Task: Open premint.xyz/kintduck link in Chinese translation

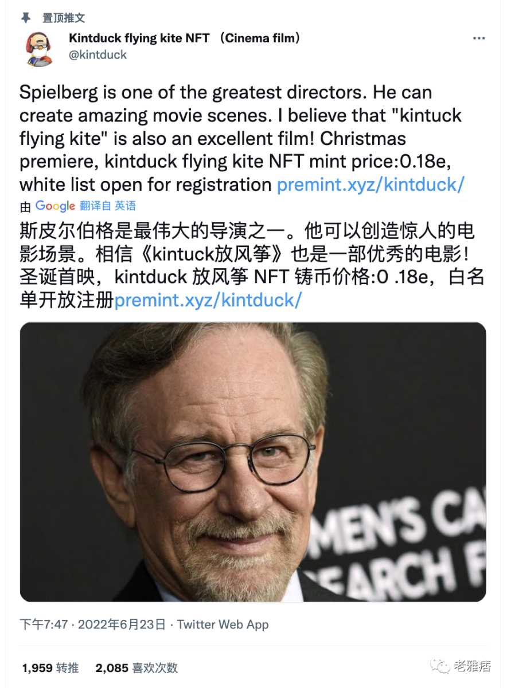Action: click(208, 300)
